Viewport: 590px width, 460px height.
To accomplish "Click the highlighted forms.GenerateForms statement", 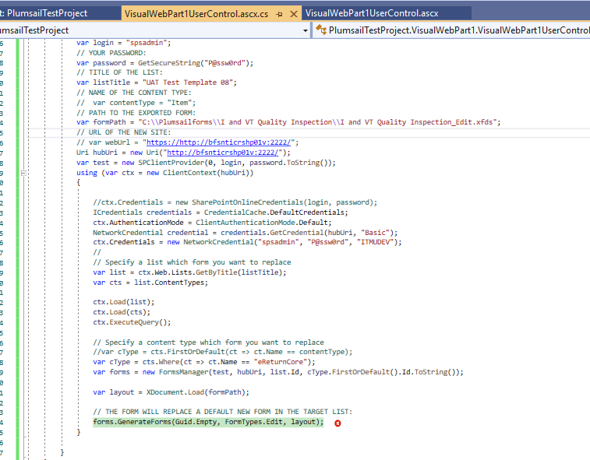I will click(207, 422).
